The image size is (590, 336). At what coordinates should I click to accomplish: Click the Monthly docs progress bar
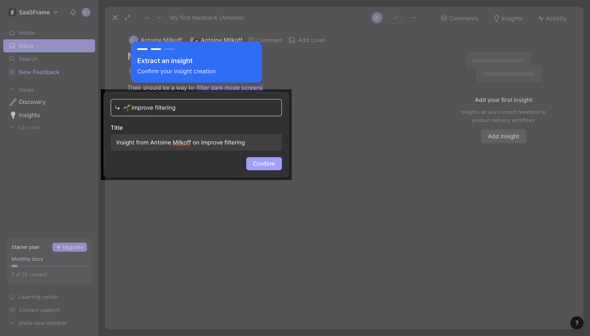tap(49, 266)
